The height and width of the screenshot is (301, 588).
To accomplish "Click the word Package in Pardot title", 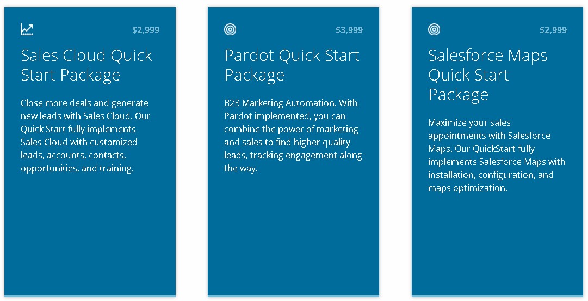I will [x=254, y=76].
